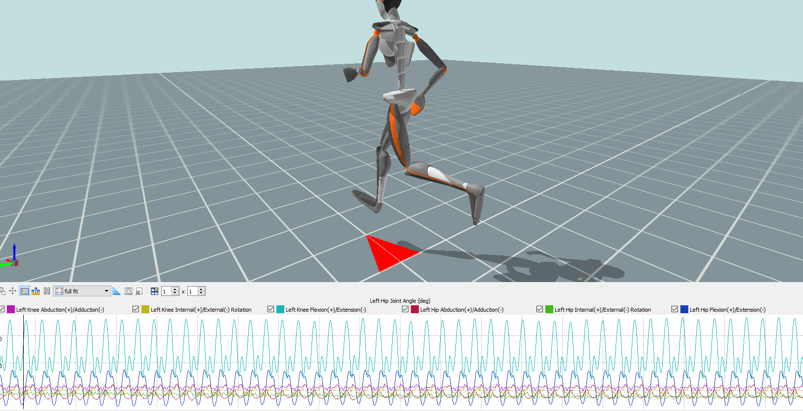
Task: Click the "Left Knee Internal(+)/External(-) Rotation" legend label
Action: (201, 310)
